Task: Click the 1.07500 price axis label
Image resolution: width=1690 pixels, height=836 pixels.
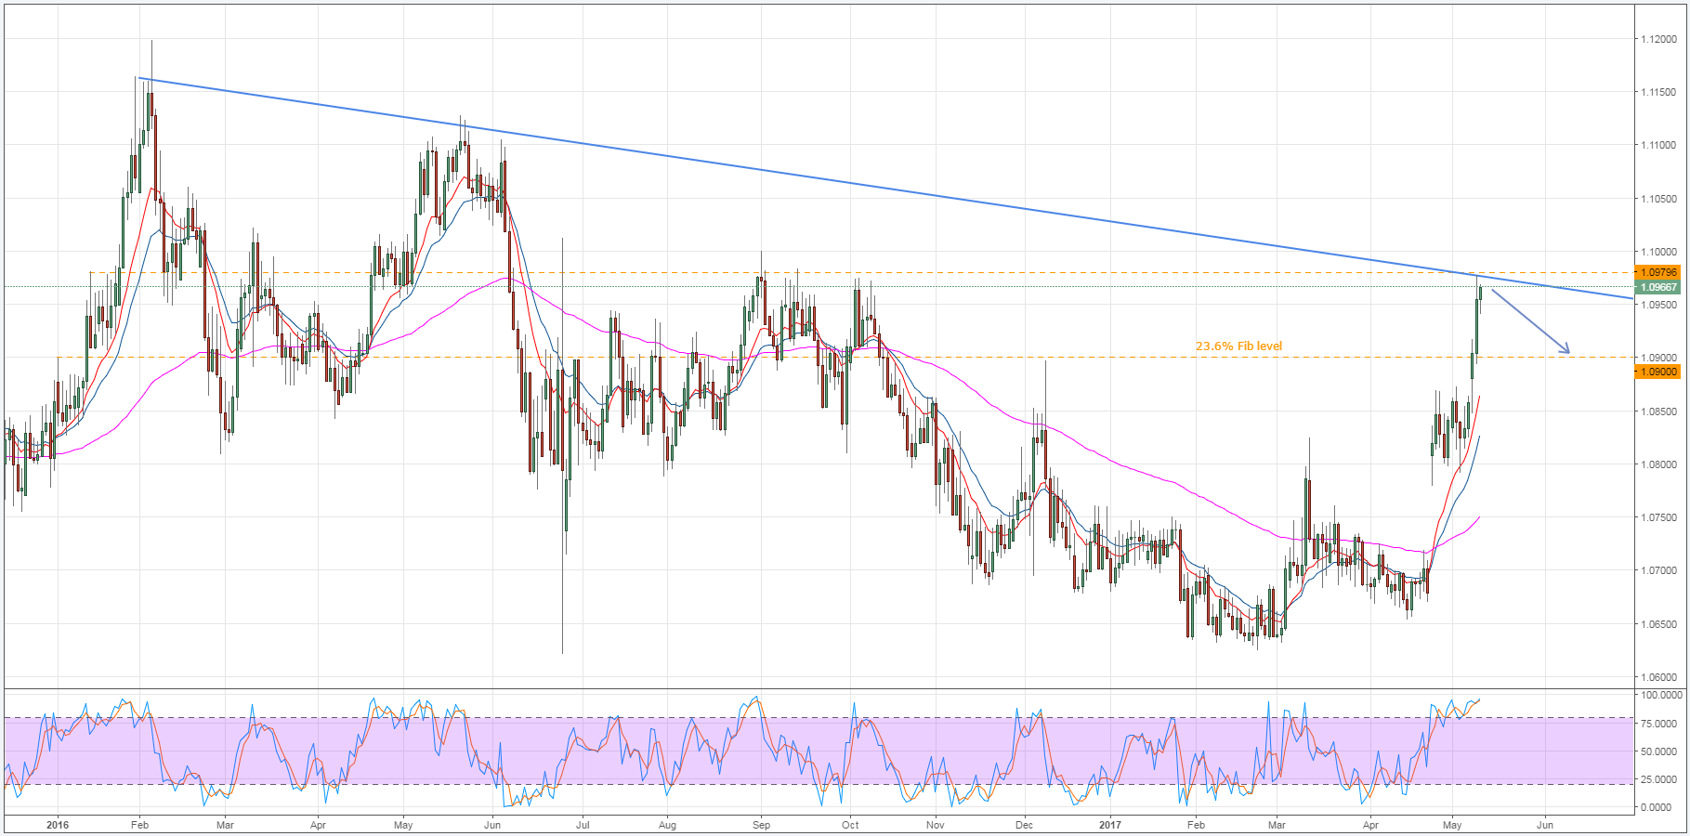Action: 1659,517
